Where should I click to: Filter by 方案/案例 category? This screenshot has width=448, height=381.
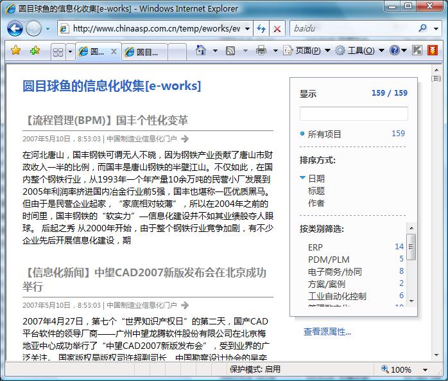326,284
